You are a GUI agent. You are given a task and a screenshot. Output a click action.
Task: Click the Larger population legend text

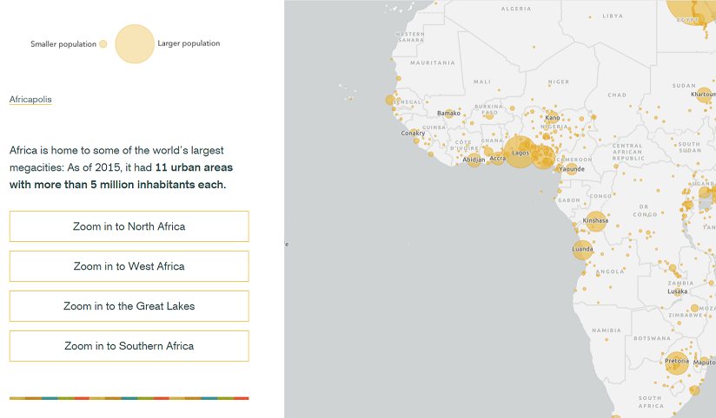click(x=189, y=43)
